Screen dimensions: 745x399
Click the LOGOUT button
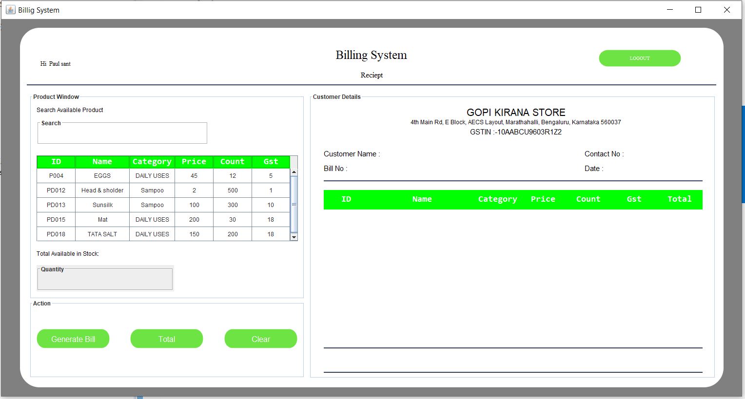point(639,58)
